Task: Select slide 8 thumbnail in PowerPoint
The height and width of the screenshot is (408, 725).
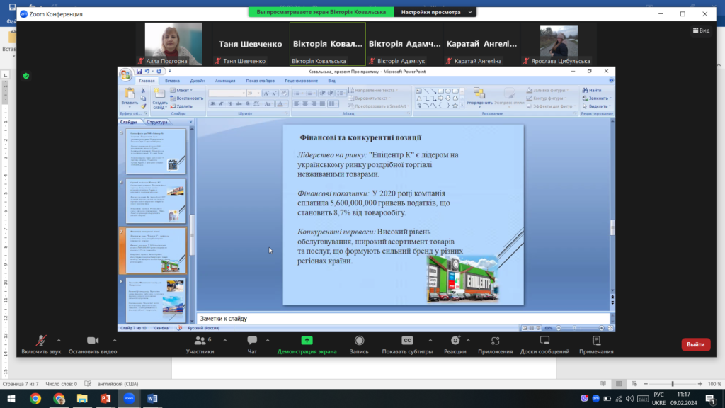Action: [x=156, y=300]
